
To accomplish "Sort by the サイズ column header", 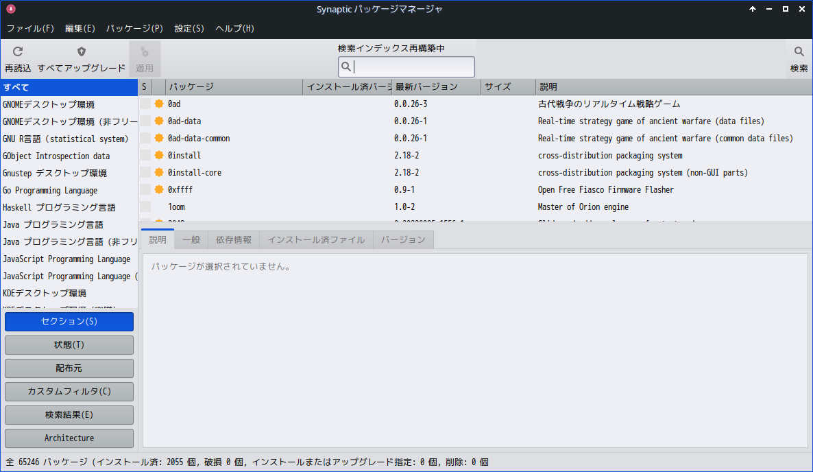I will point(508,87).
